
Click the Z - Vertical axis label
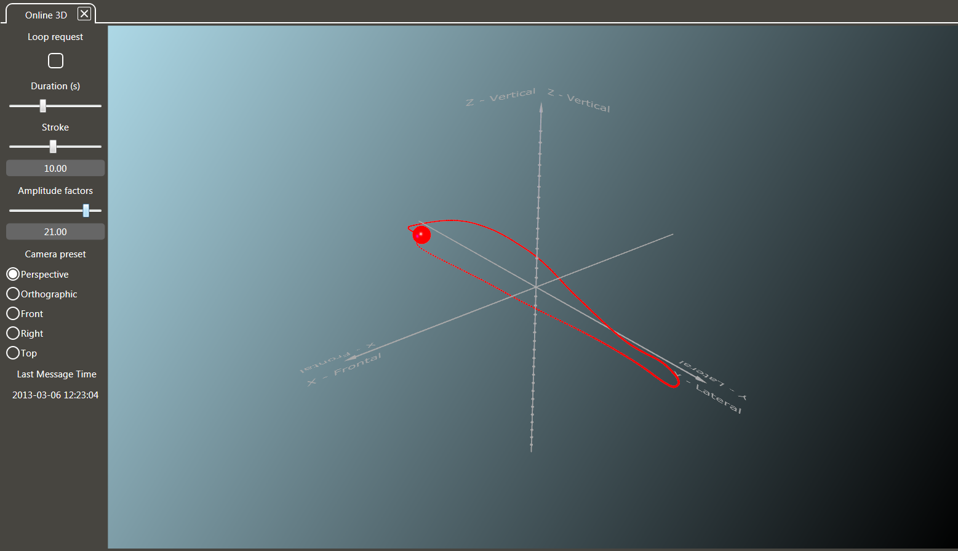click(x=501, y=96)
